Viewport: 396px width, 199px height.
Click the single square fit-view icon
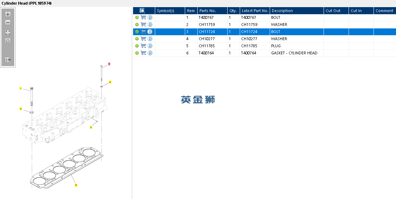click(8, 41)
